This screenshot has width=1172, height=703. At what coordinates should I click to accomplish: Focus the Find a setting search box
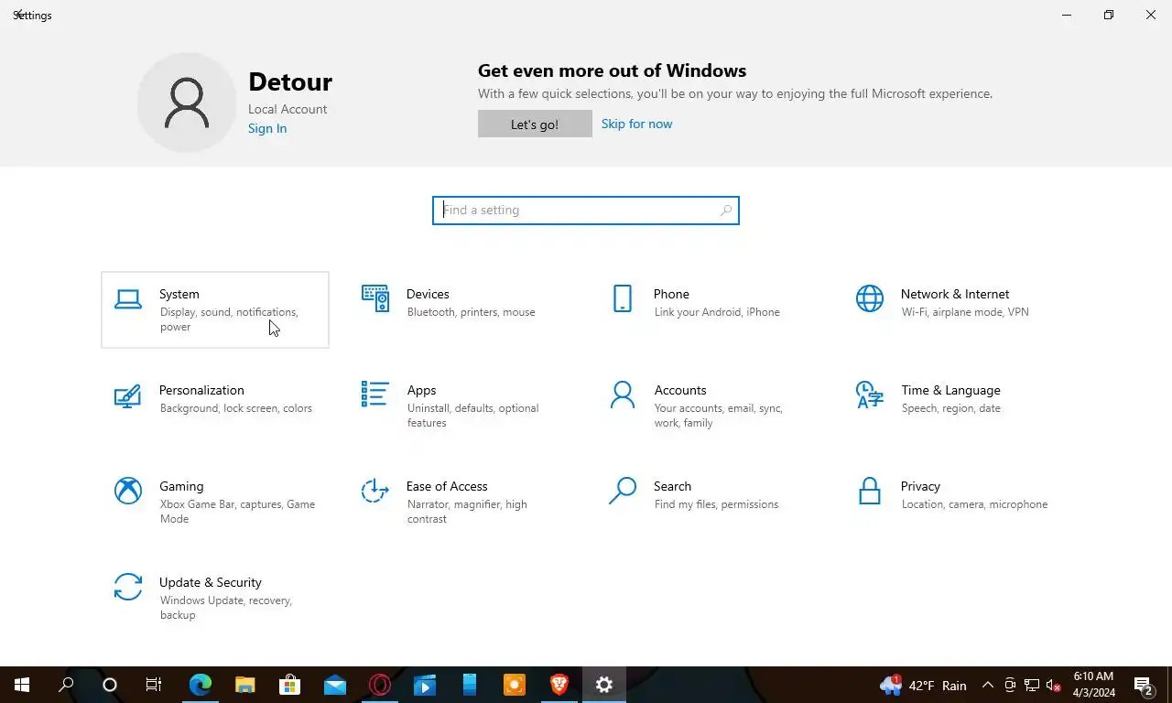586,211
